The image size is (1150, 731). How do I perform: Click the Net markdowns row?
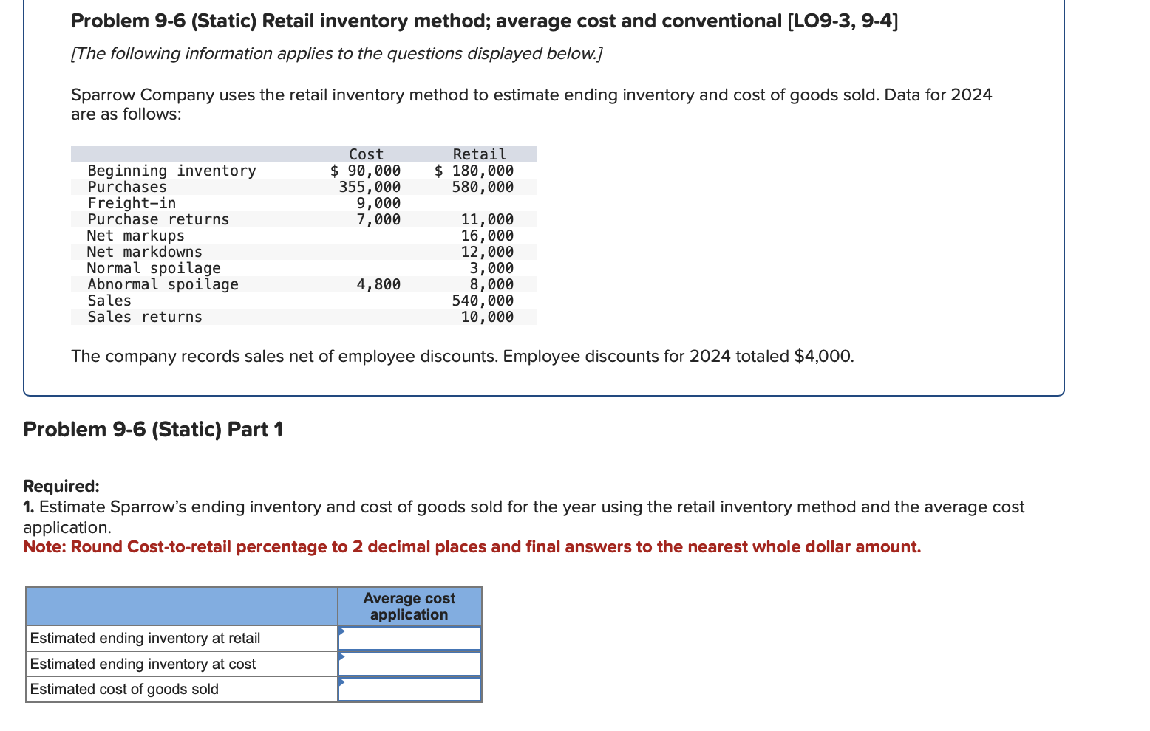click(x=144, y=251)
